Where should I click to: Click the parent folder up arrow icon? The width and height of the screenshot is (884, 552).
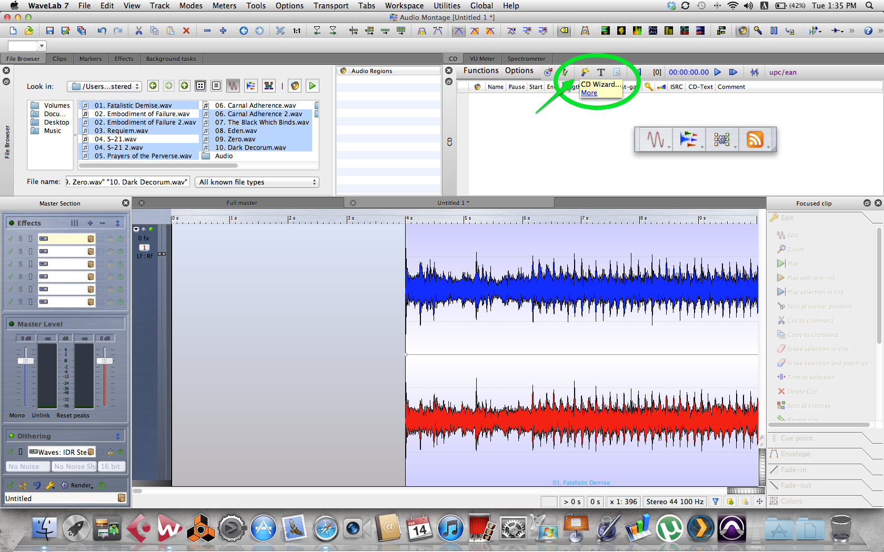pos(185,86)
